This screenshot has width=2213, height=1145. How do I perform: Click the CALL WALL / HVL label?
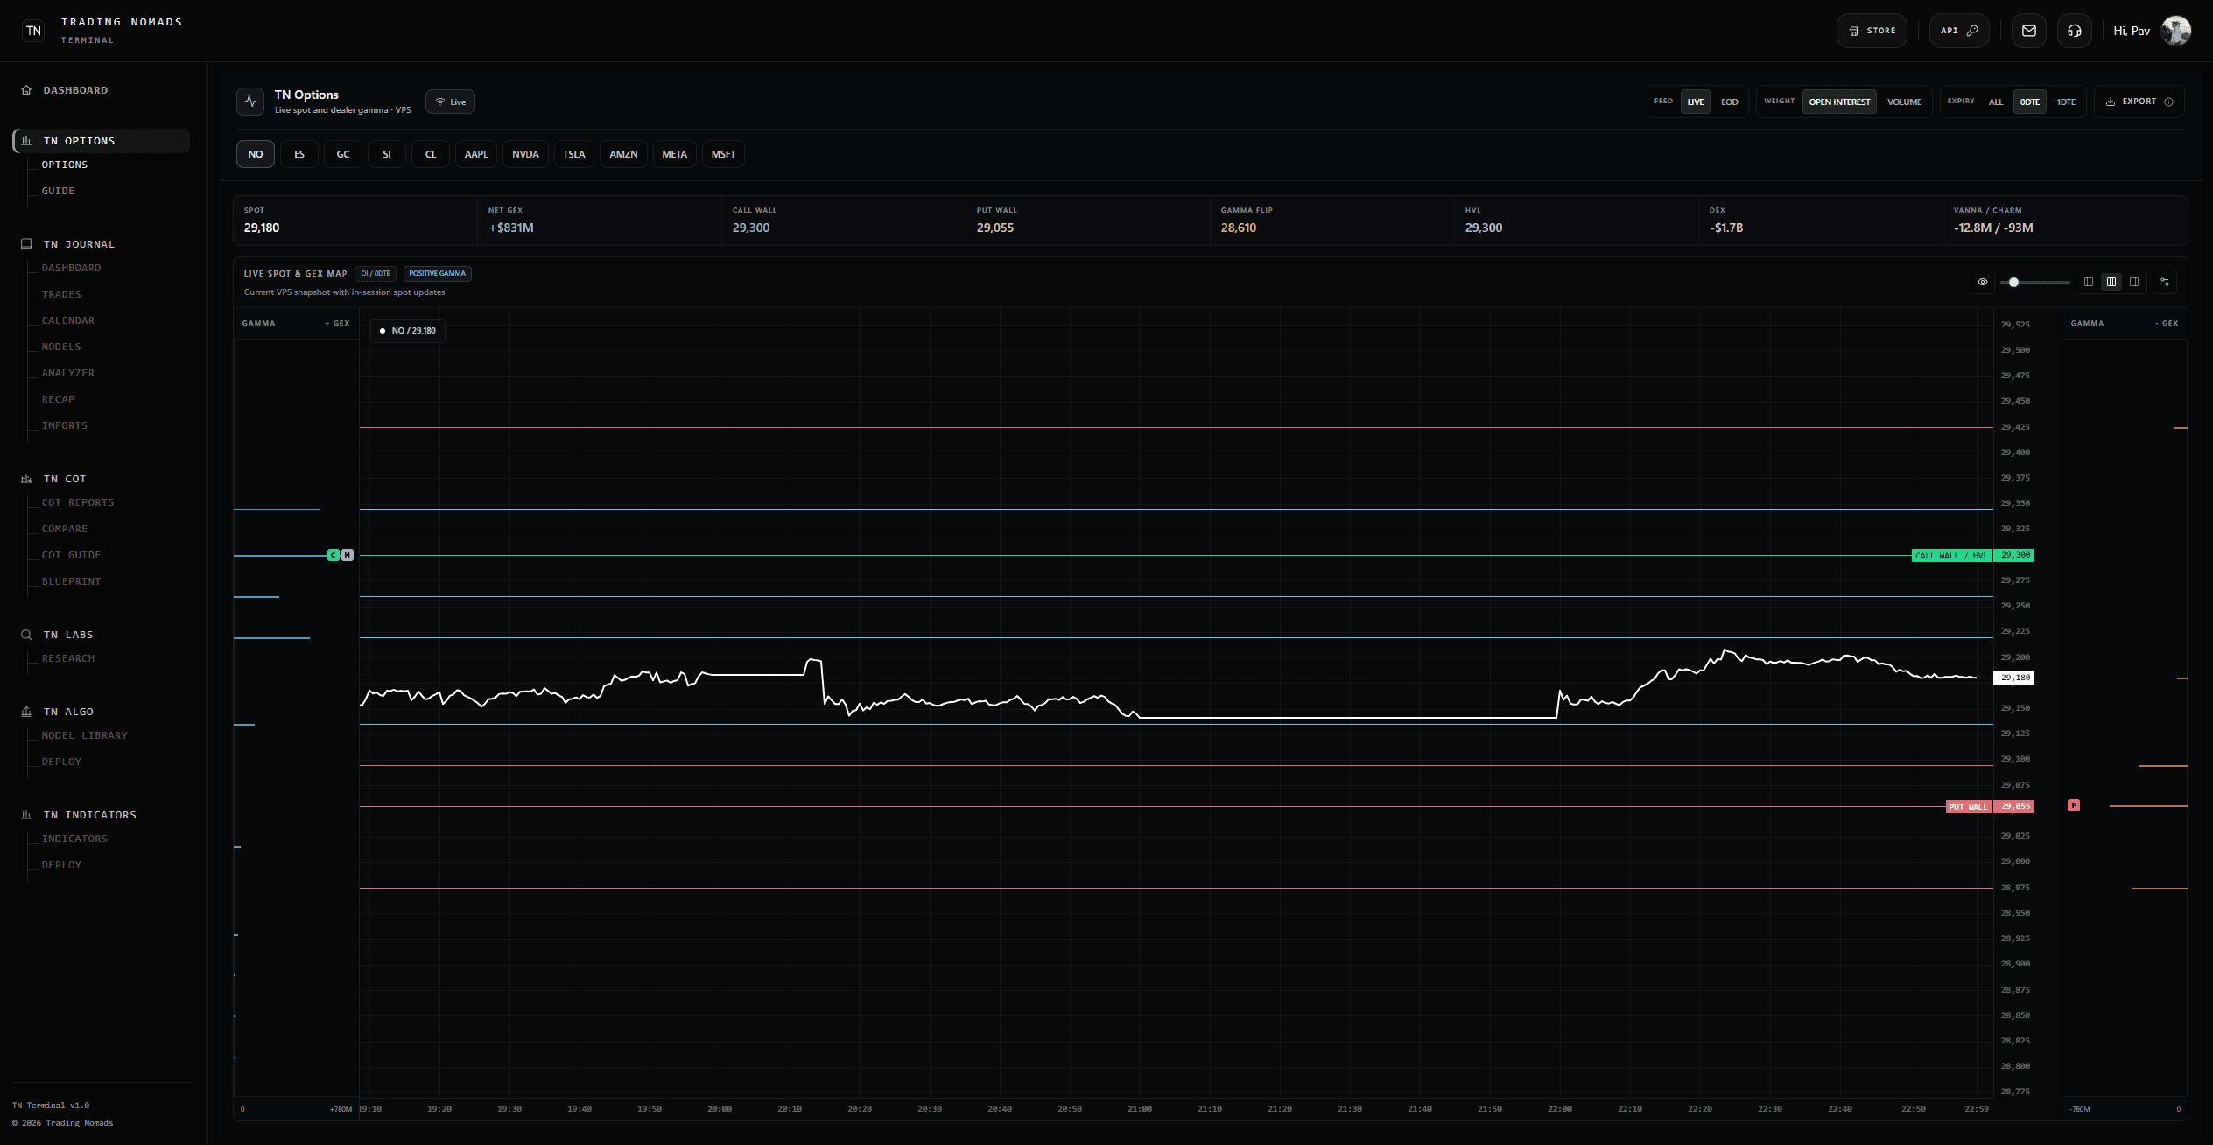(x=1951, y=555)
